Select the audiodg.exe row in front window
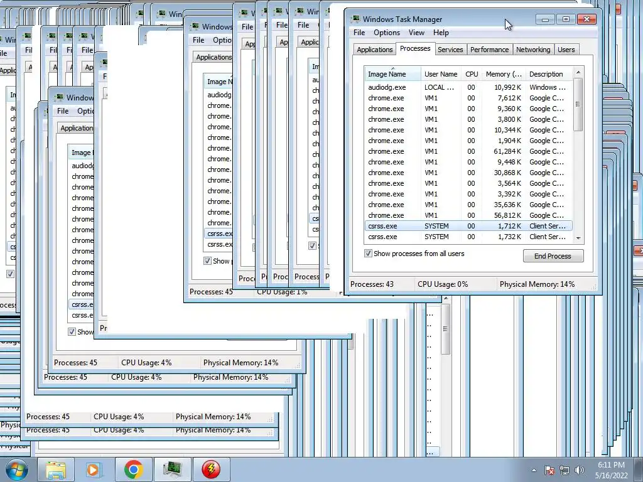The width and height of the screenshot is (643, 482). tap(468, 87)
